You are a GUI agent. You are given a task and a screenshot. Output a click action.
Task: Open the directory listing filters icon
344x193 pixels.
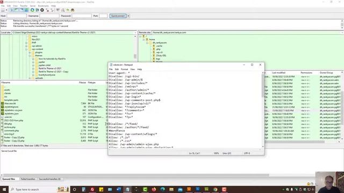(58, 10)
